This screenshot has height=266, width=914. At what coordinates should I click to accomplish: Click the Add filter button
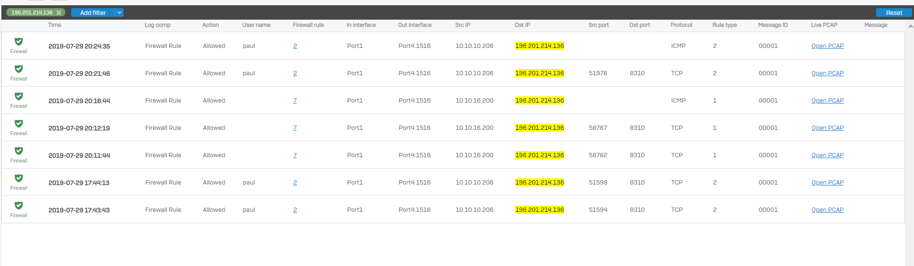point(93,12)
